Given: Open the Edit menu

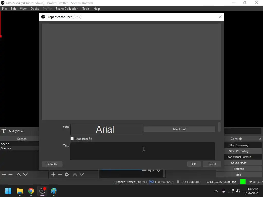Looking at the screenshot, I should [13, 9].
